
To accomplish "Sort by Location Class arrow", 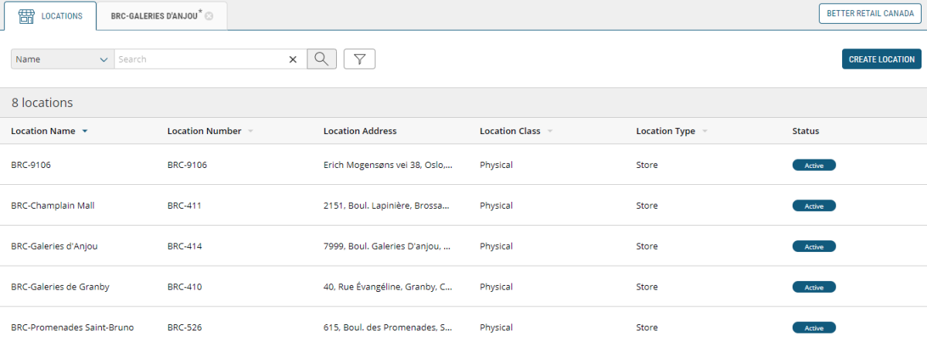I will pos(549,132).
